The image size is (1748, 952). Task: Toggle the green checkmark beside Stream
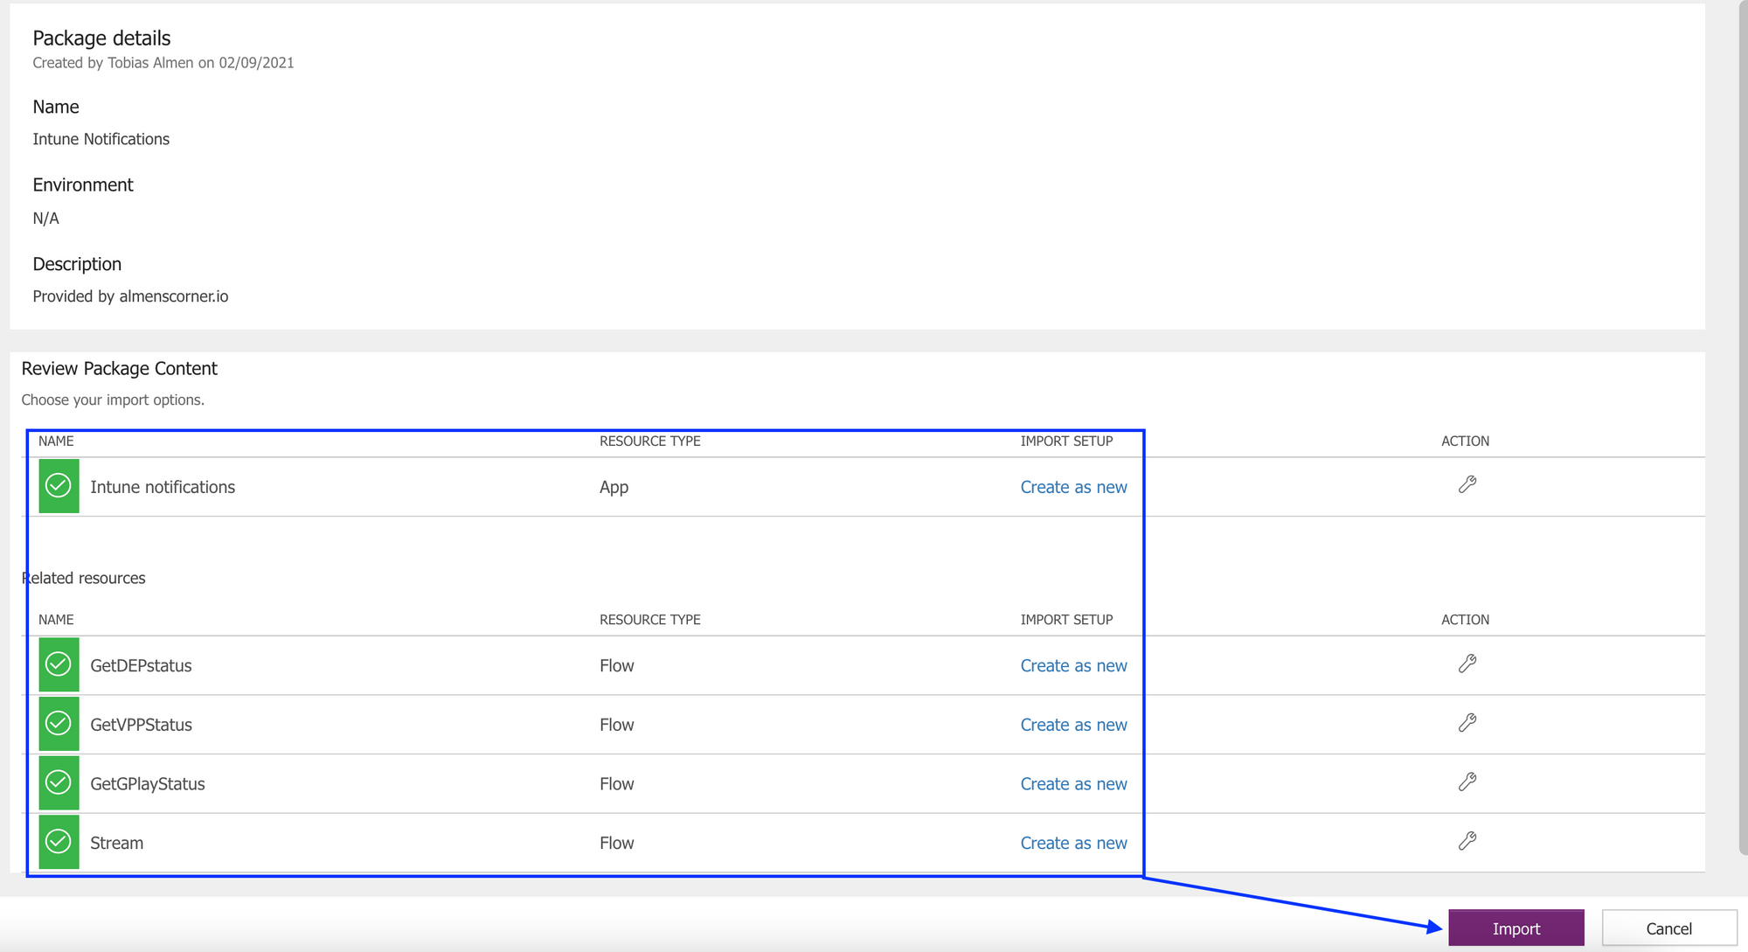(x=59, y=842)
